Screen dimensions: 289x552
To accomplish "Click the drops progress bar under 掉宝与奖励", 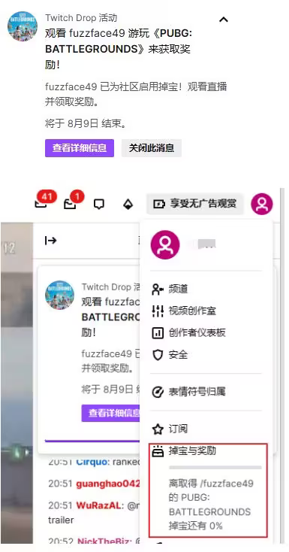I will click(x=215, y=467).
